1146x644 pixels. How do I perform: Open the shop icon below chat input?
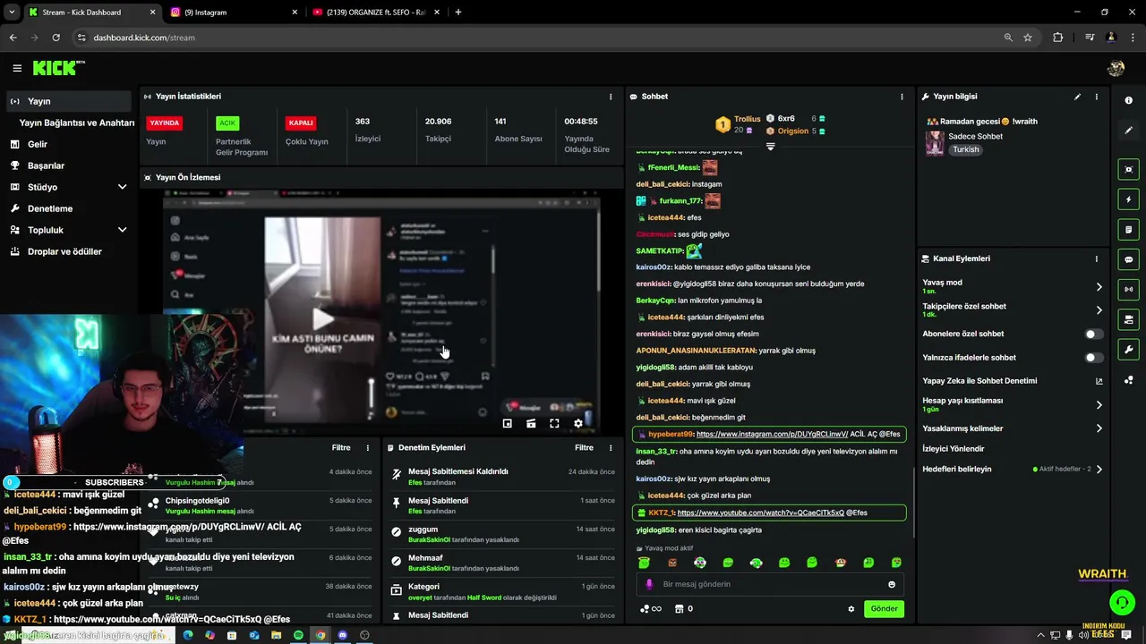tap(679, 609)
